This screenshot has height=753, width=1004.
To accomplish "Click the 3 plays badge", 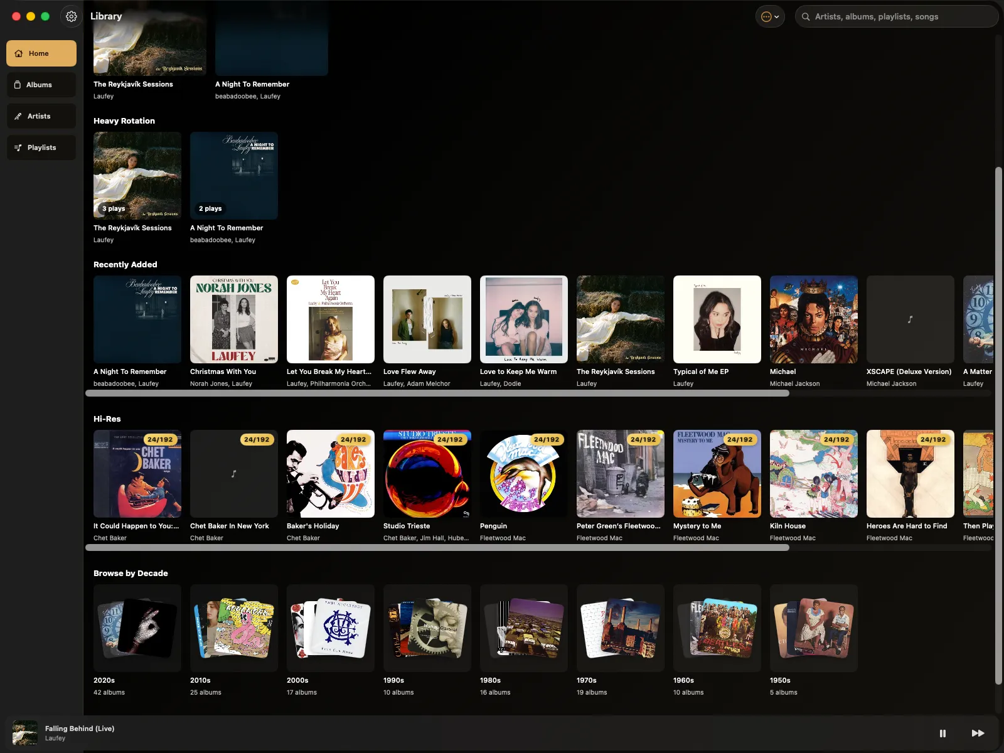I will tap(114, 208).
